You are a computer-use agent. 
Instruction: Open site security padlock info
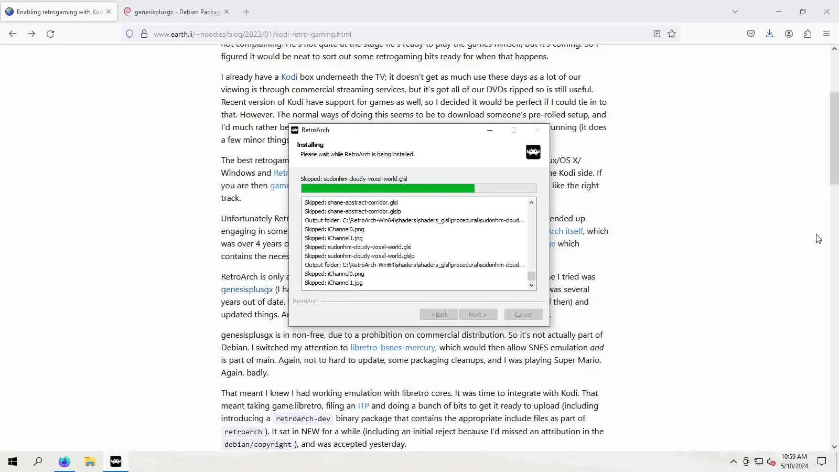(144, 34)
